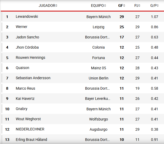Toggle sort arrows next to GF
The image size is (164, 144).
click(124, 5)
